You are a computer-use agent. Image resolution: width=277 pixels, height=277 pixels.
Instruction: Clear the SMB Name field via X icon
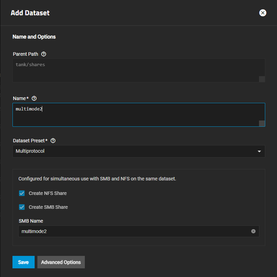coord(253,231)
